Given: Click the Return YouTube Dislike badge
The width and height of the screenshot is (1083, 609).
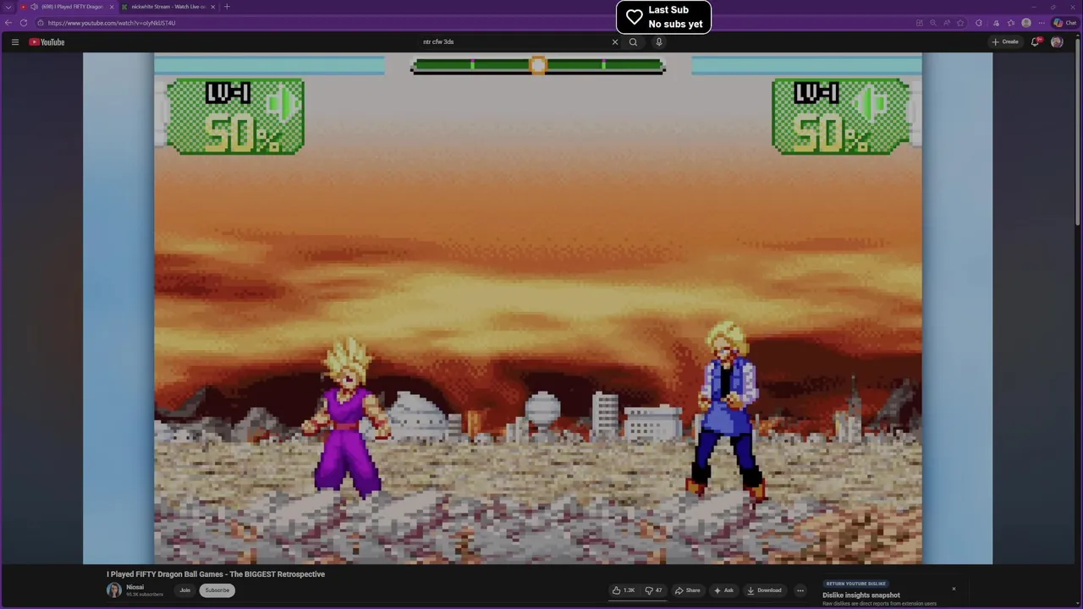Looking at the screenshot, I should click(855, 584).
